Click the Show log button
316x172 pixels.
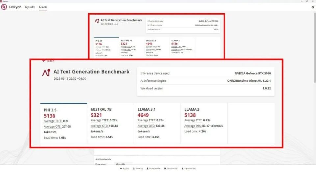[138, 169]
